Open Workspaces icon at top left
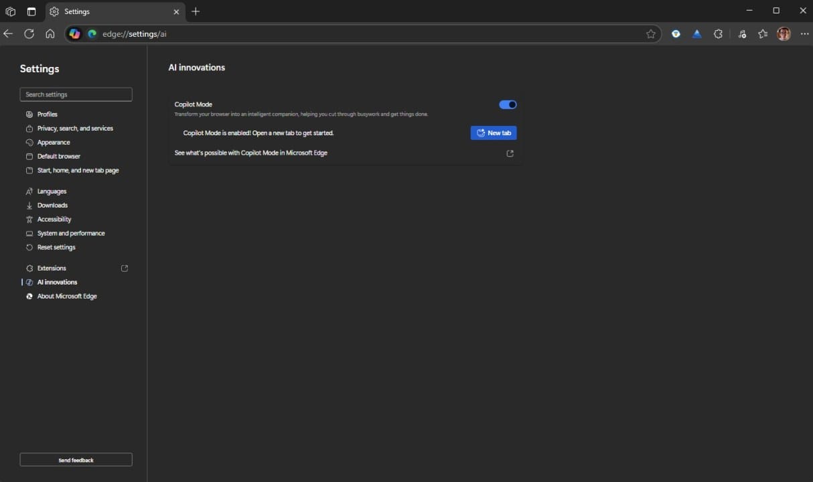Screen dimensions: 813x482 click(11, 11)
